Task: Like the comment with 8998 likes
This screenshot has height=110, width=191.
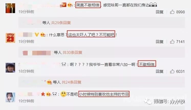Action: 172,12
